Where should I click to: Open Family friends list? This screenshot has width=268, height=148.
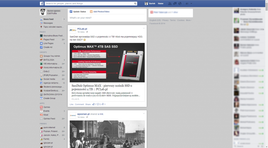(46, 139)
